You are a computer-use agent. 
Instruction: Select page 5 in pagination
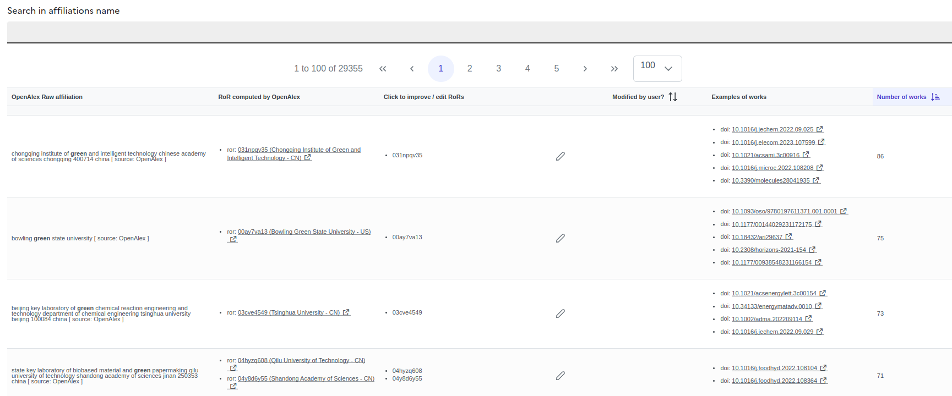pyautogui.click(x=556, y=69)
